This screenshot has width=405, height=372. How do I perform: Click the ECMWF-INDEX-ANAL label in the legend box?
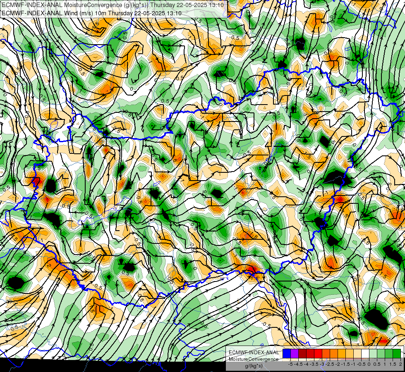pos(254,353)
